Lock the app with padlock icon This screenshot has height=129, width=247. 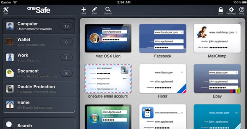coord(221,10)
